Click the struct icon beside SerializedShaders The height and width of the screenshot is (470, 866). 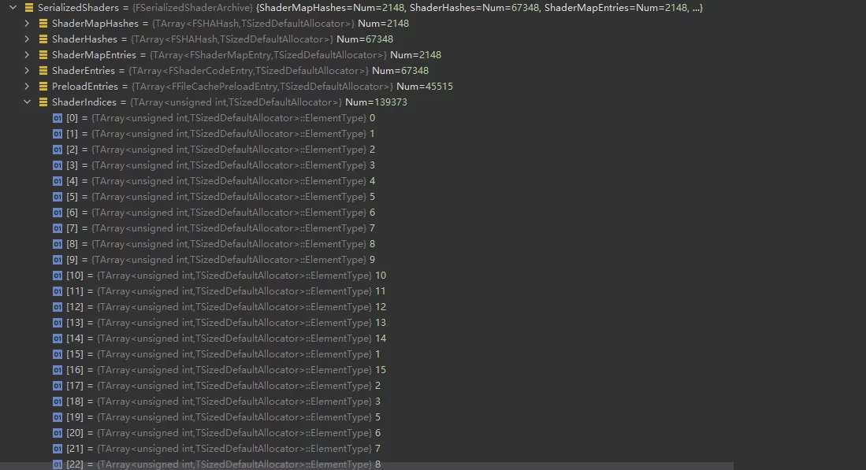[x=29, y=8]
